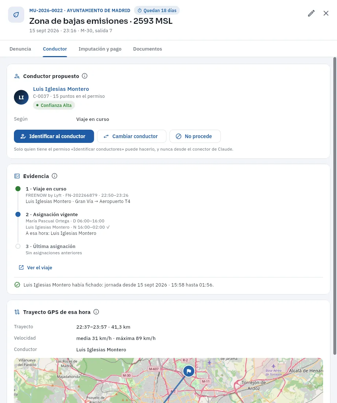The height and width of the screenshot is (403, 337).
Task: Click the map of Madrid route
Action: point(168,380)
